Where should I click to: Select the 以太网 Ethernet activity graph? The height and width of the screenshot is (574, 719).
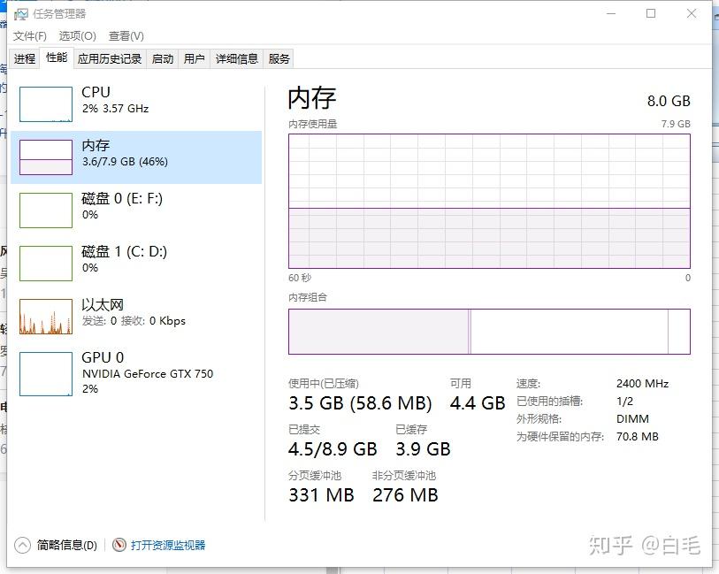coord(46,317)
